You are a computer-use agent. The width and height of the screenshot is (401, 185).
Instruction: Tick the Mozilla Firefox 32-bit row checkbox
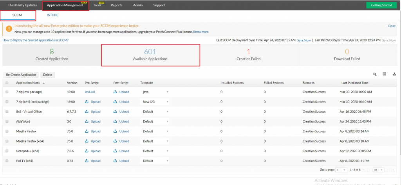pyautogui.click(x=7, y=131)
